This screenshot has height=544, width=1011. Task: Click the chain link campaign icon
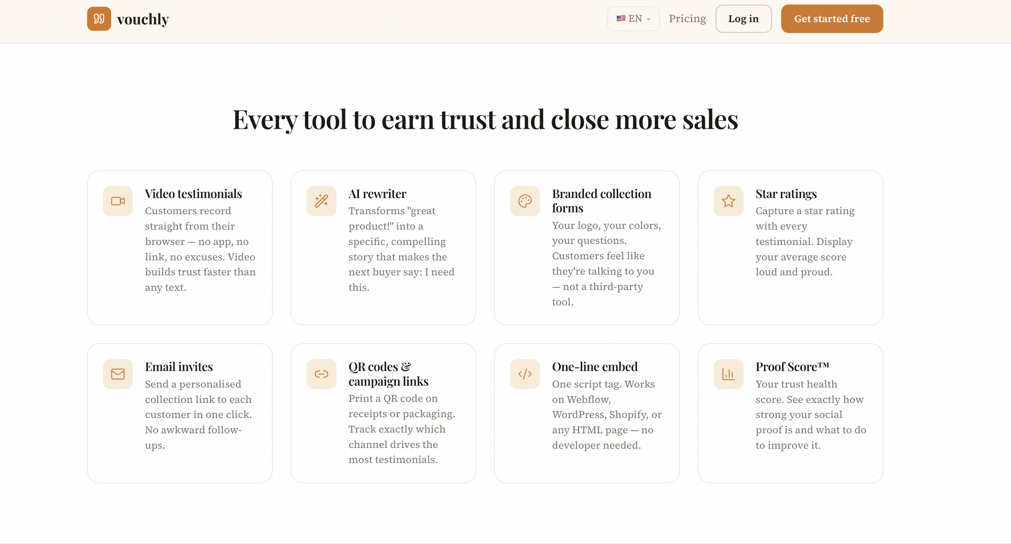click(x=321, y=374)
